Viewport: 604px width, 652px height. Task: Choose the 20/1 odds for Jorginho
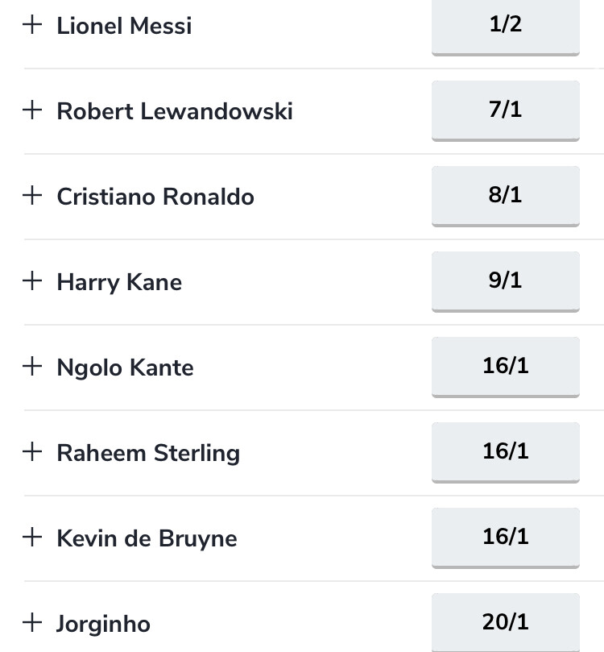pos(506,622)
